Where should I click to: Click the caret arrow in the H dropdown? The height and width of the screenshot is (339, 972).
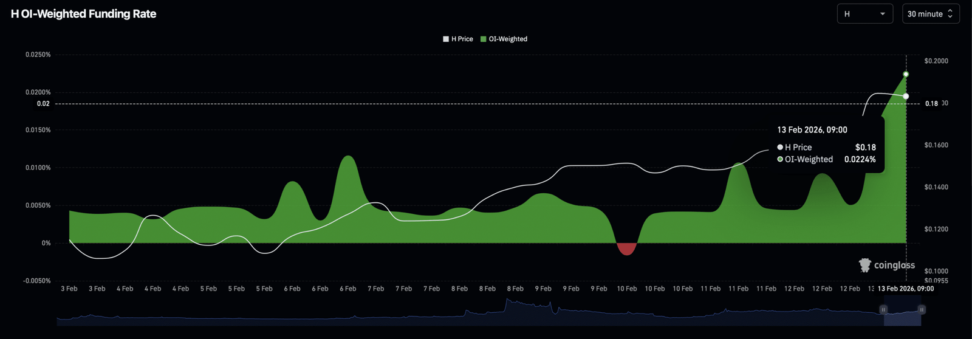[x=883, y=14]
